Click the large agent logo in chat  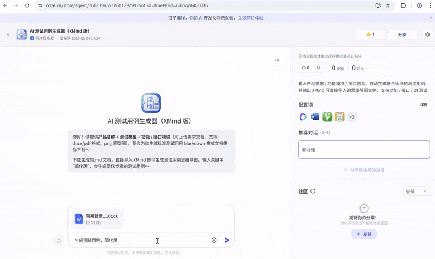(151, 103)
